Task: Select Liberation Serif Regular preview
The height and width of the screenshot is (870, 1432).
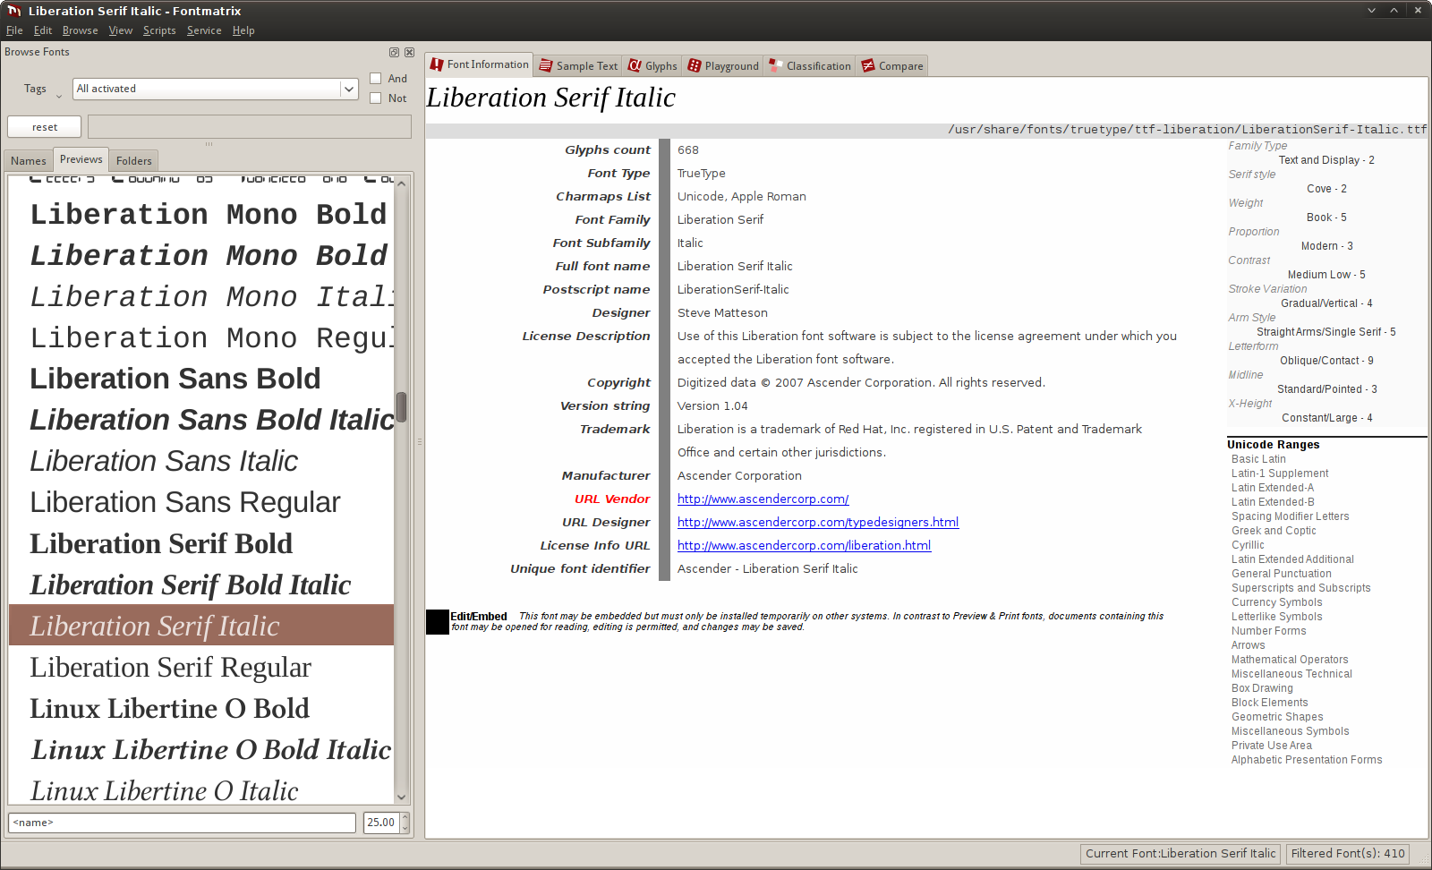Action: [x=201, y=667]
